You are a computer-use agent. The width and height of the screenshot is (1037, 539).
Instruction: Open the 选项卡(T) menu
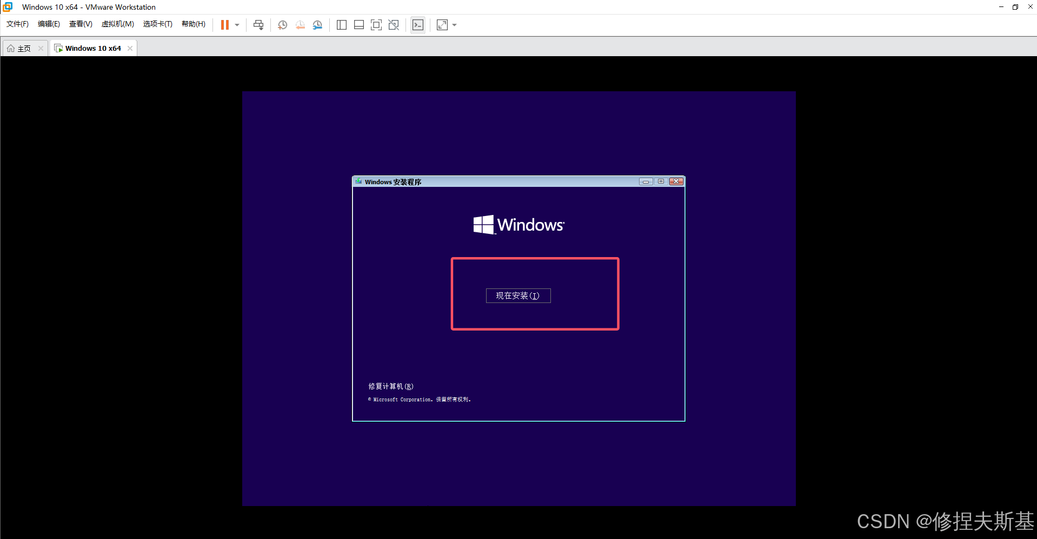(157, 24)
